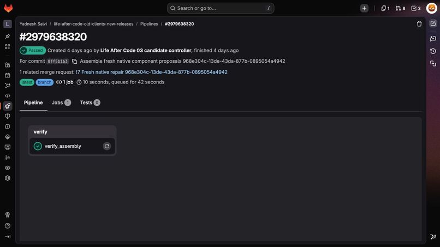Click the 1 job label
The width and height of the screenshot is (440, 247).
(x=65, y=82)
